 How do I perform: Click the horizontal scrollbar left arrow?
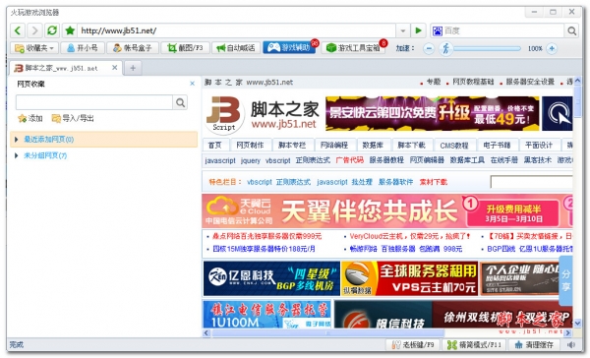206,333
